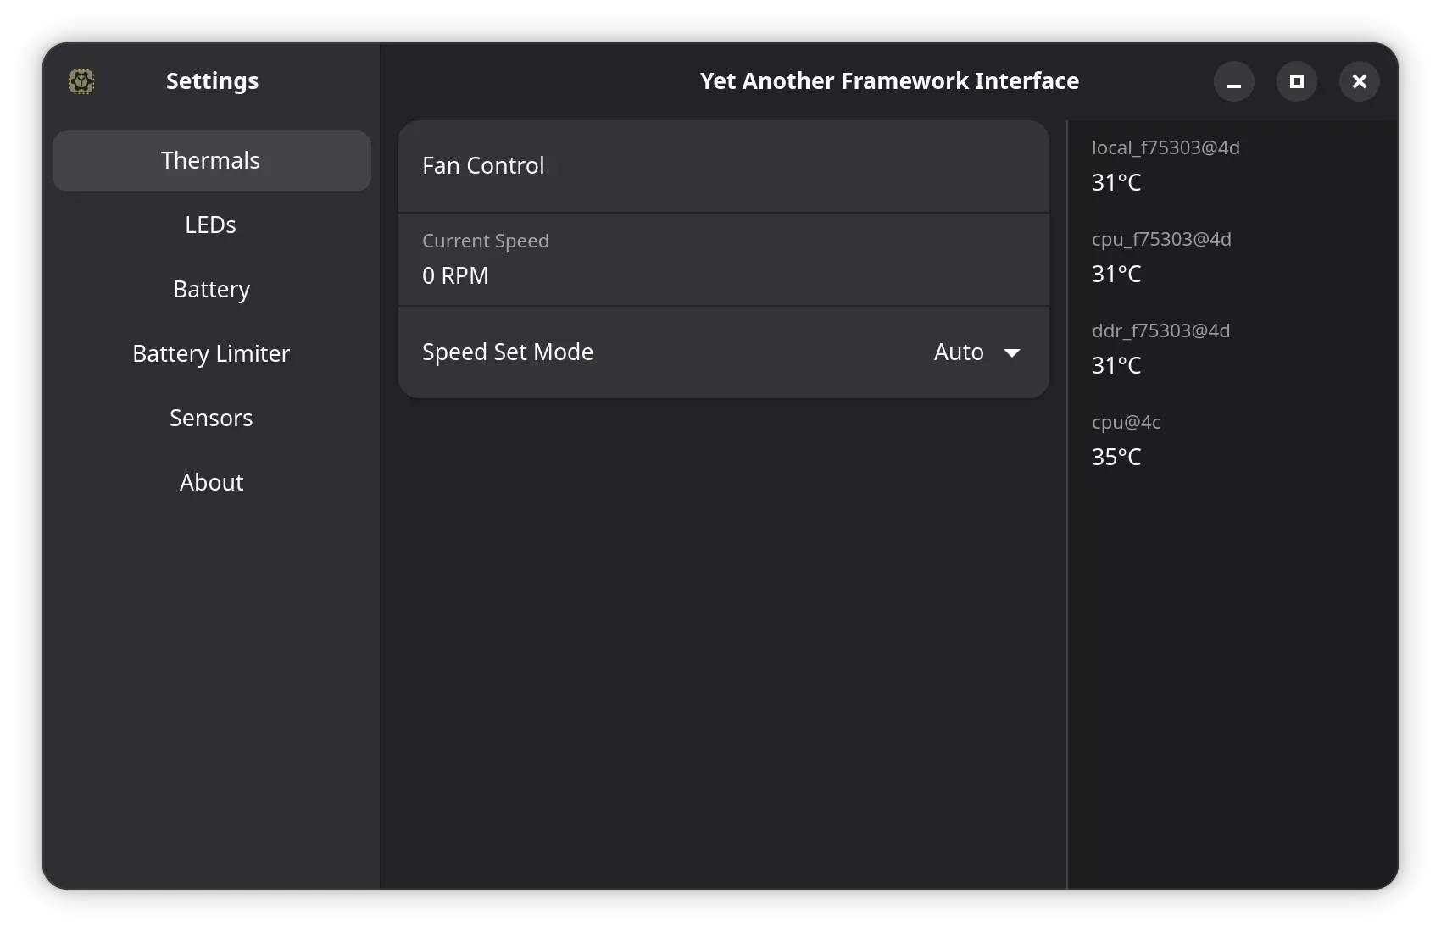Screen dimensions: 1441x932
Task: Click the dropdown arrow next to Auto
Action: [1013, 352]
